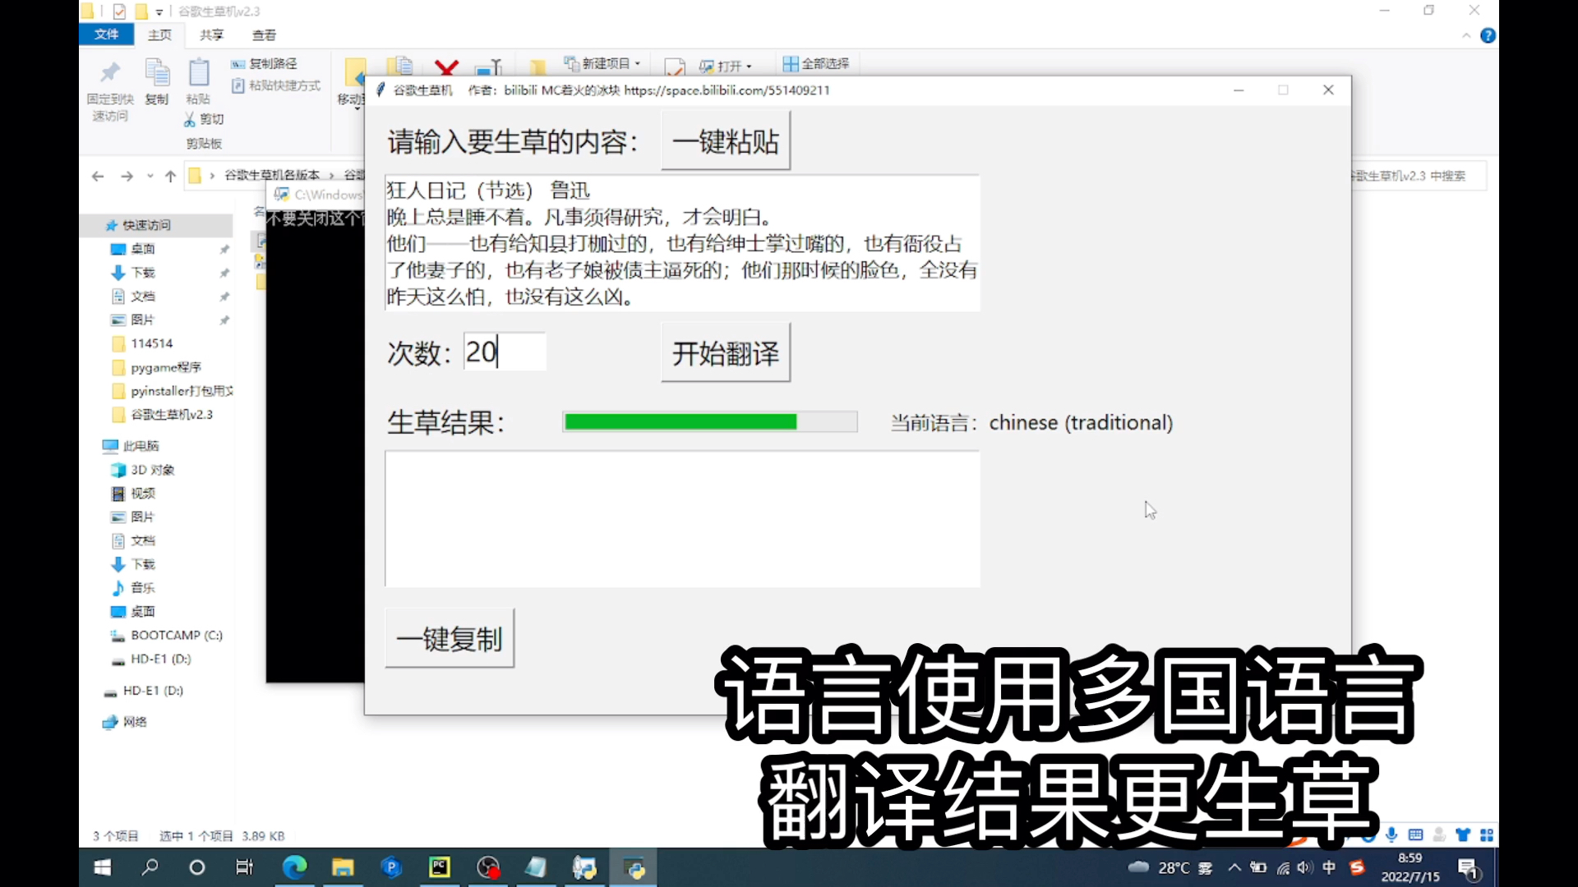Open the 查看 ribbon tab

pyautogui.click(x=264, y=34)
